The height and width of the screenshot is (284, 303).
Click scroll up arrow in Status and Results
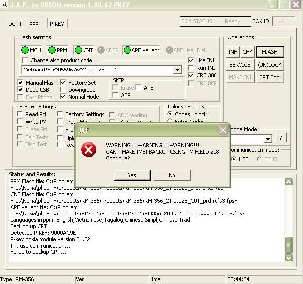coord(288,182)
